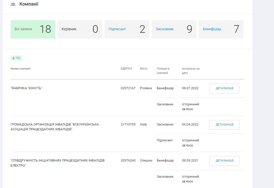
Task: Click the company name Фабрика Юність
Action: click(x=26, y=88)
